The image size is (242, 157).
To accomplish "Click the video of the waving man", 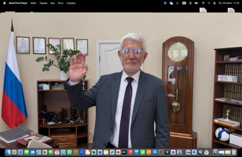I will [x=121, y=80].
